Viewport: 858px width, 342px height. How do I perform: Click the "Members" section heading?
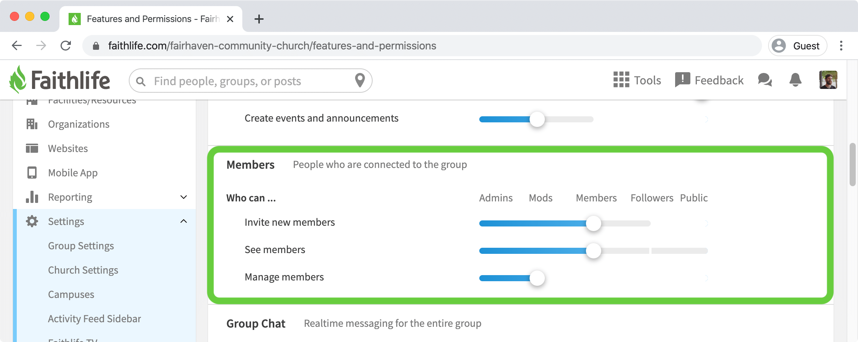point(250,165)
